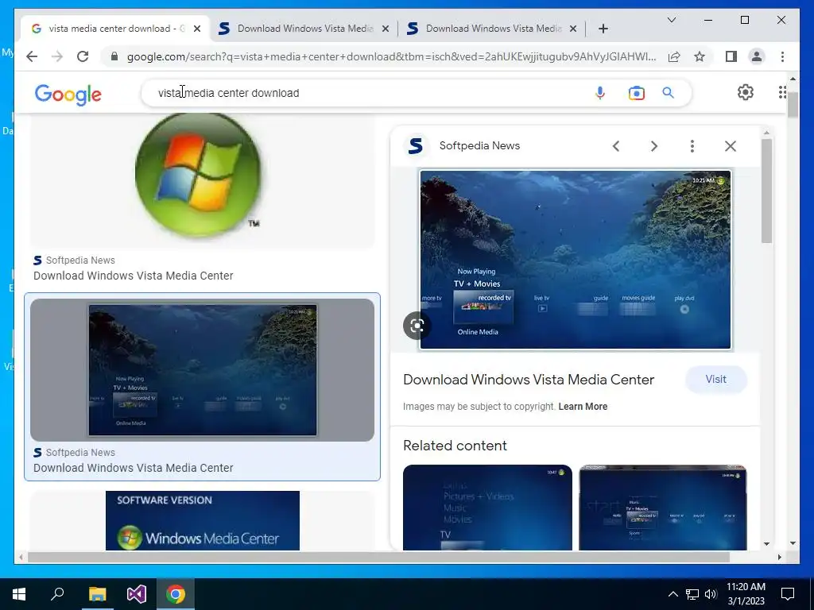The image size is (814, 610).
Task: Open taskbar search
Action: (x=57, y=594)
